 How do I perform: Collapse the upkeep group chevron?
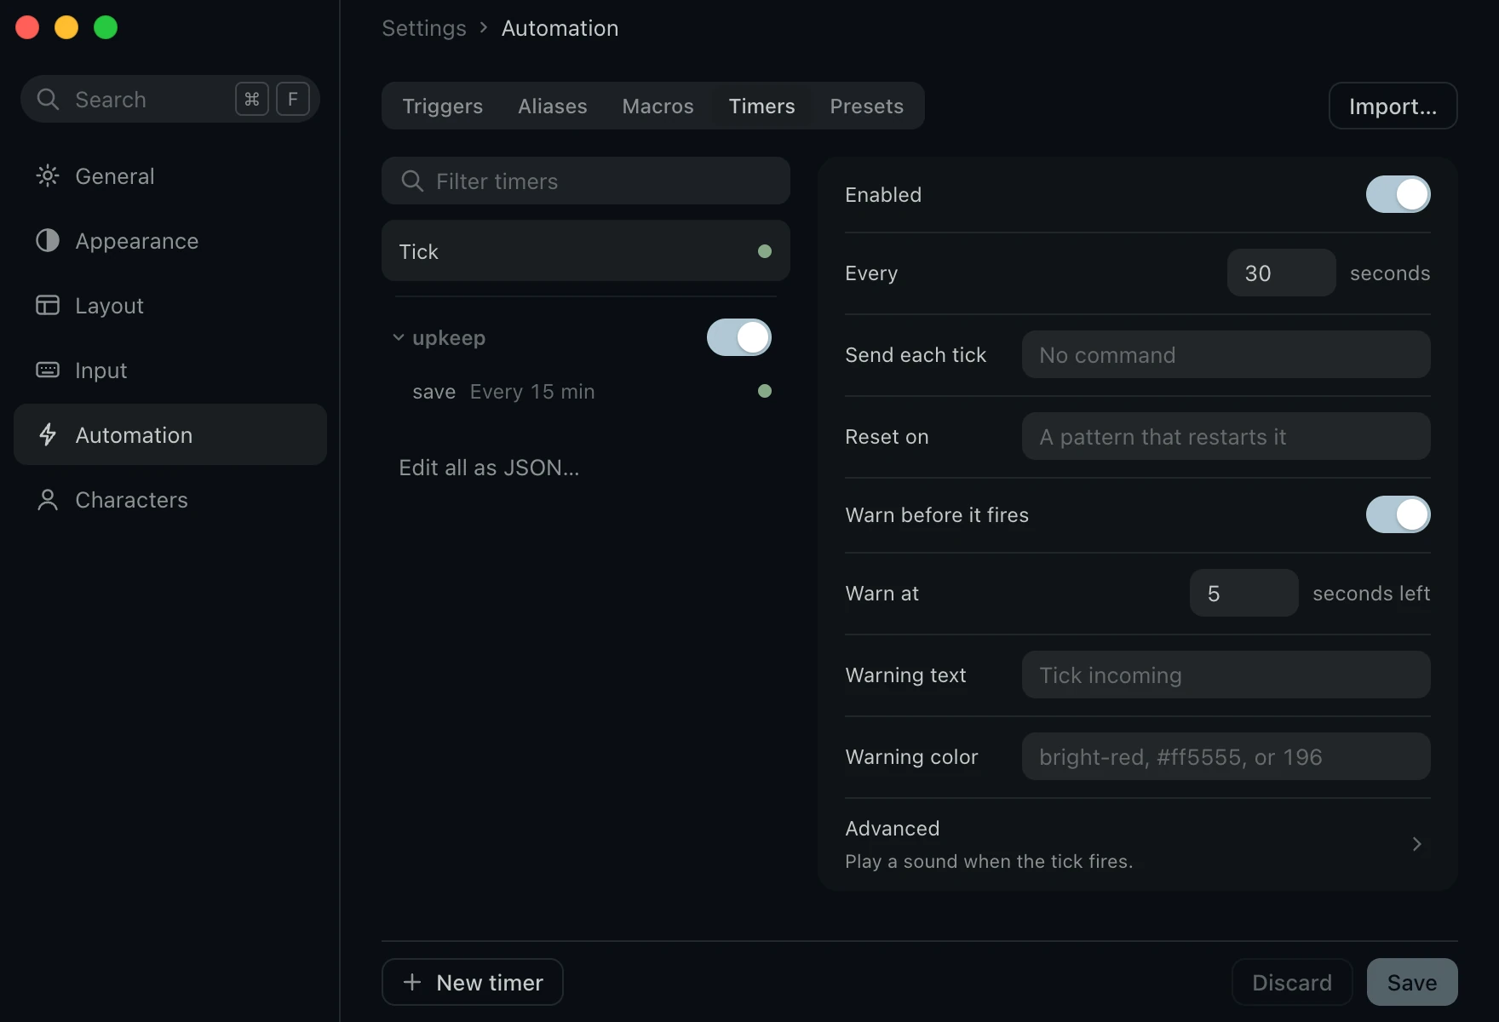coord(398,338)
